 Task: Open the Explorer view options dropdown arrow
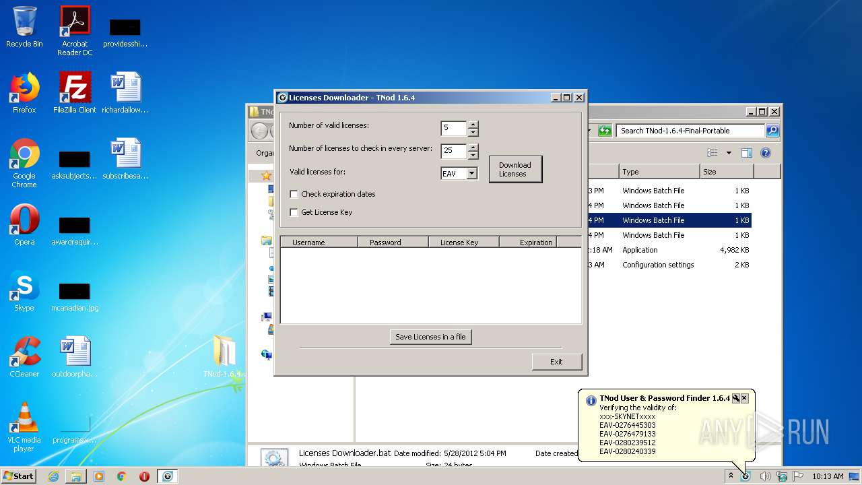click(x=729, y=153)
